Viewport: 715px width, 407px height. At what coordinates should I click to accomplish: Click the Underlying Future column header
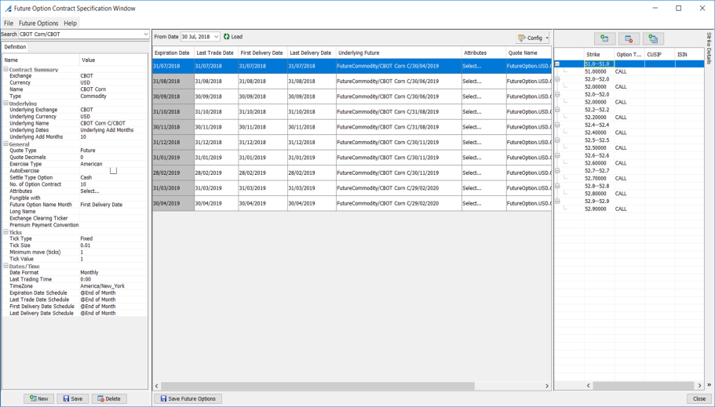[399, 53]
